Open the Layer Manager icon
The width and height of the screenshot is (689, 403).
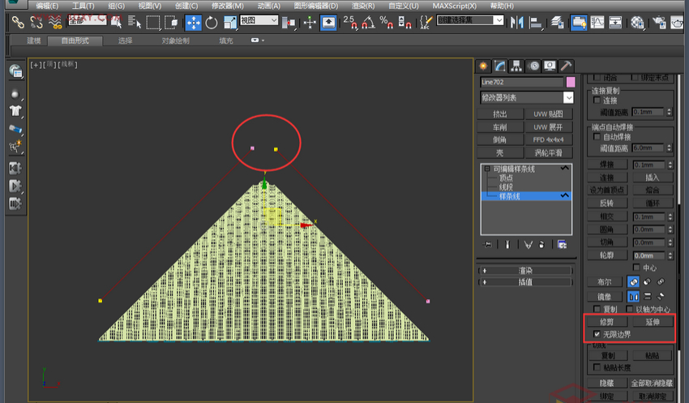click(557, 22)
